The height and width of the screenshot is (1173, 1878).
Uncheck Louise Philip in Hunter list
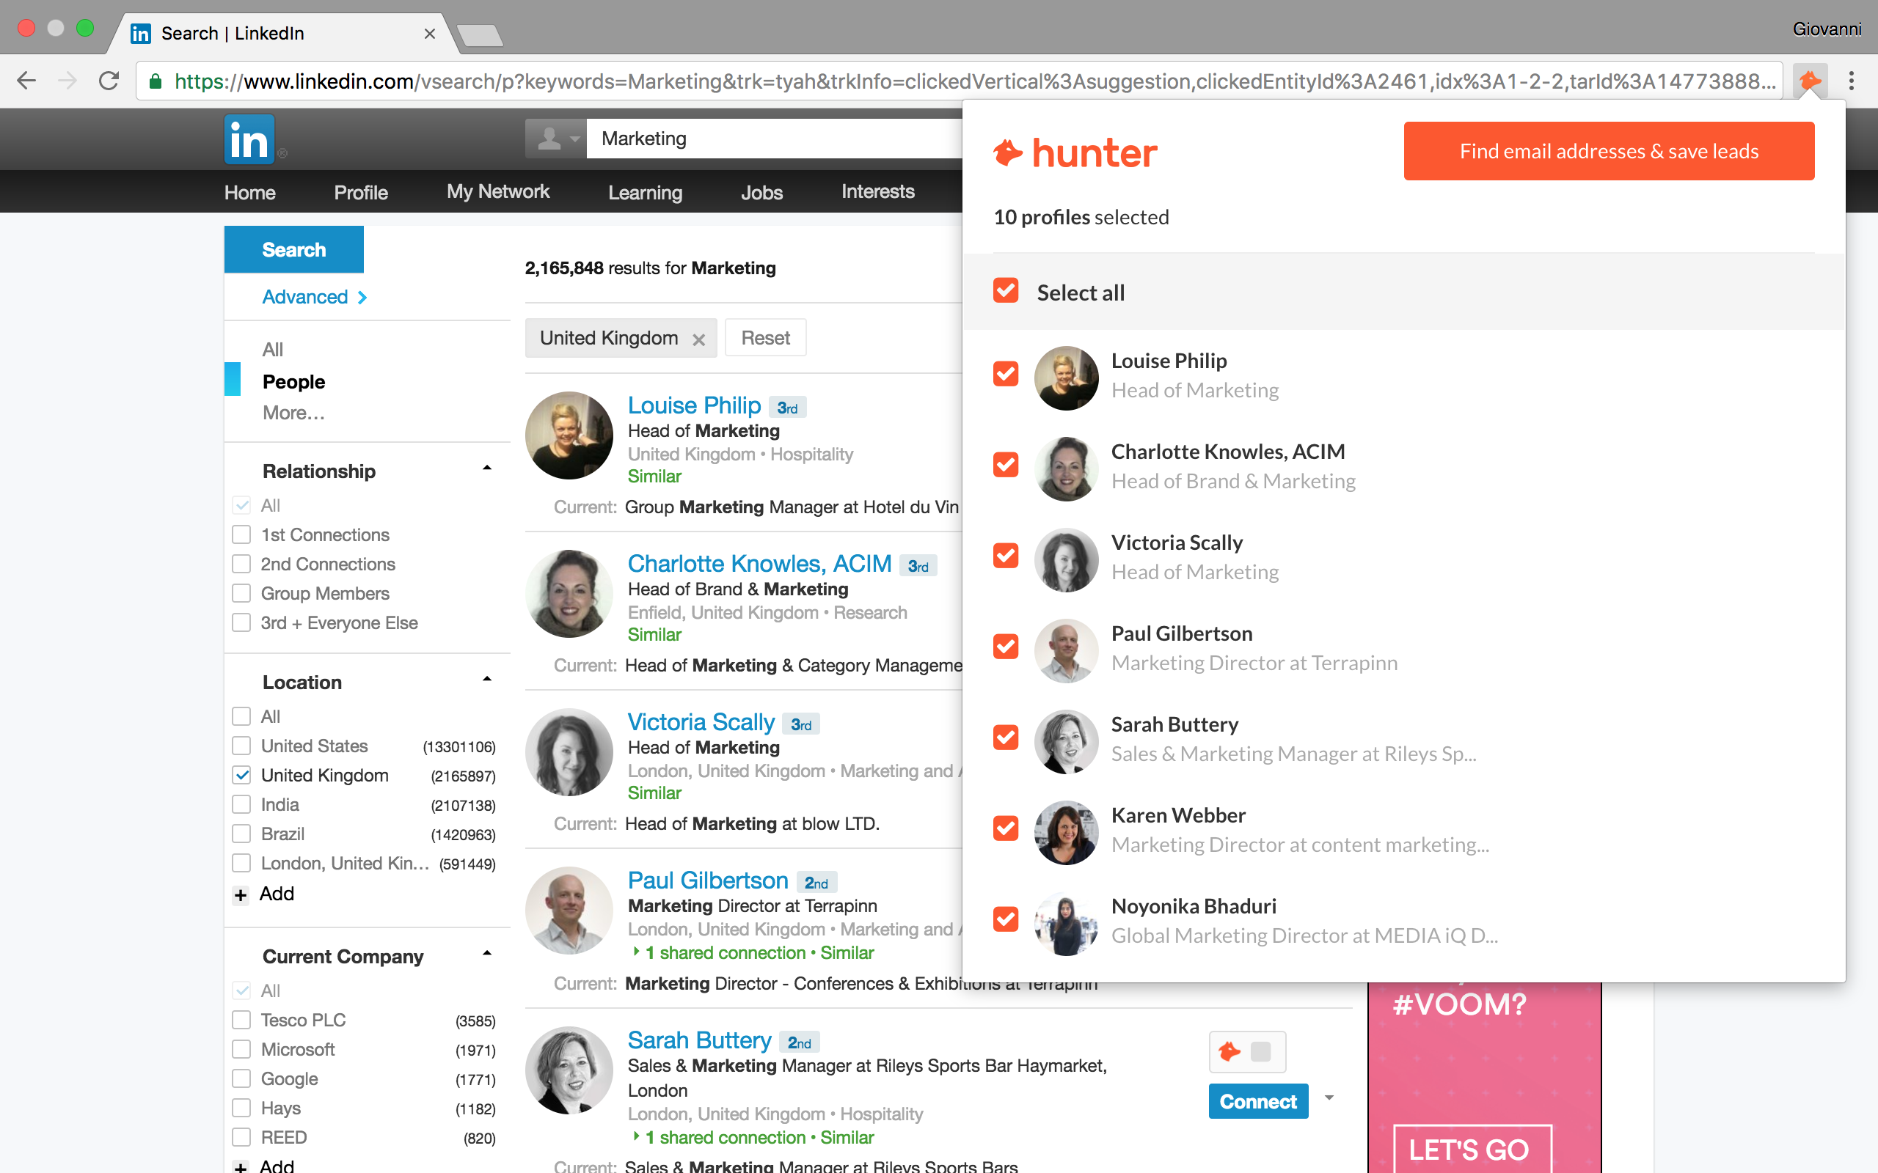1006,374
